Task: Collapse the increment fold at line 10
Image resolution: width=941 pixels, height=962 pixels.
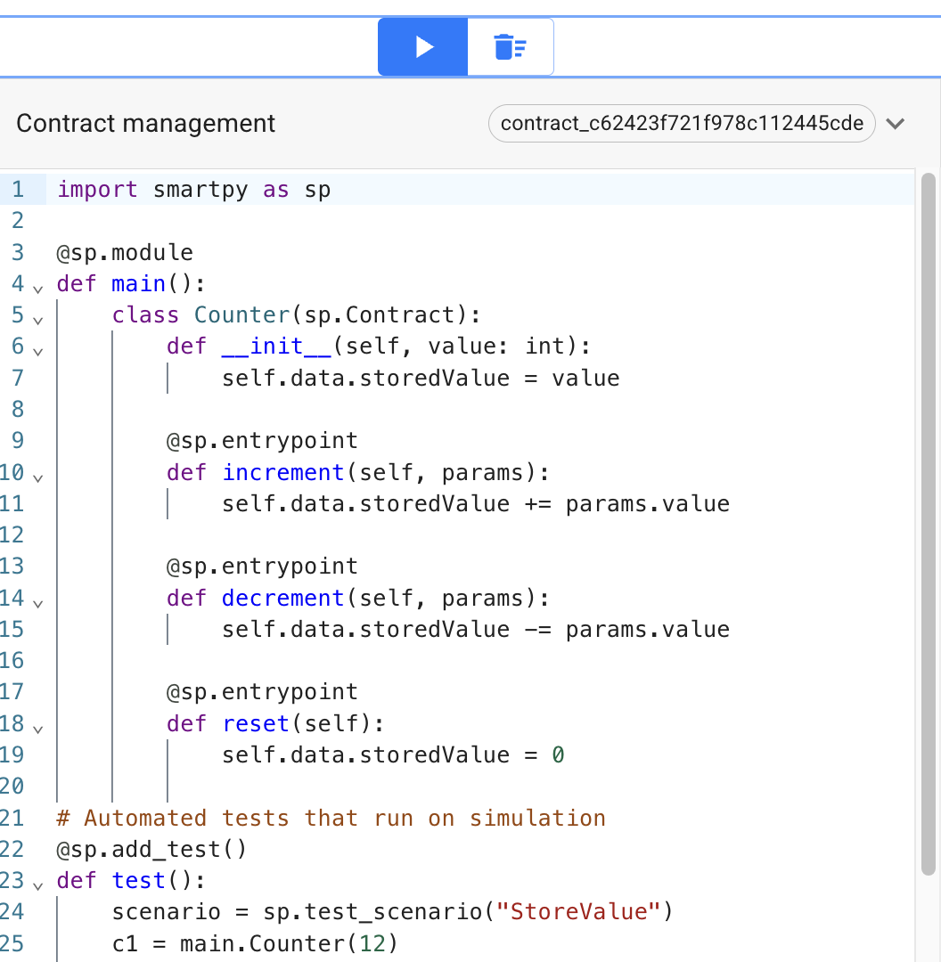Action: tap(38, 478)
